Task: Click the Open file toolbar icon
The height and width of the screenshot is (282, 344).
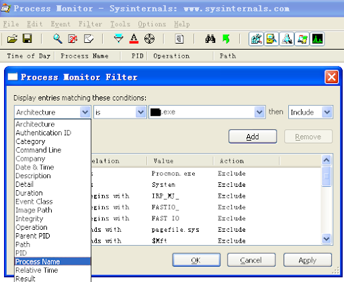Action: coord(12,39)
